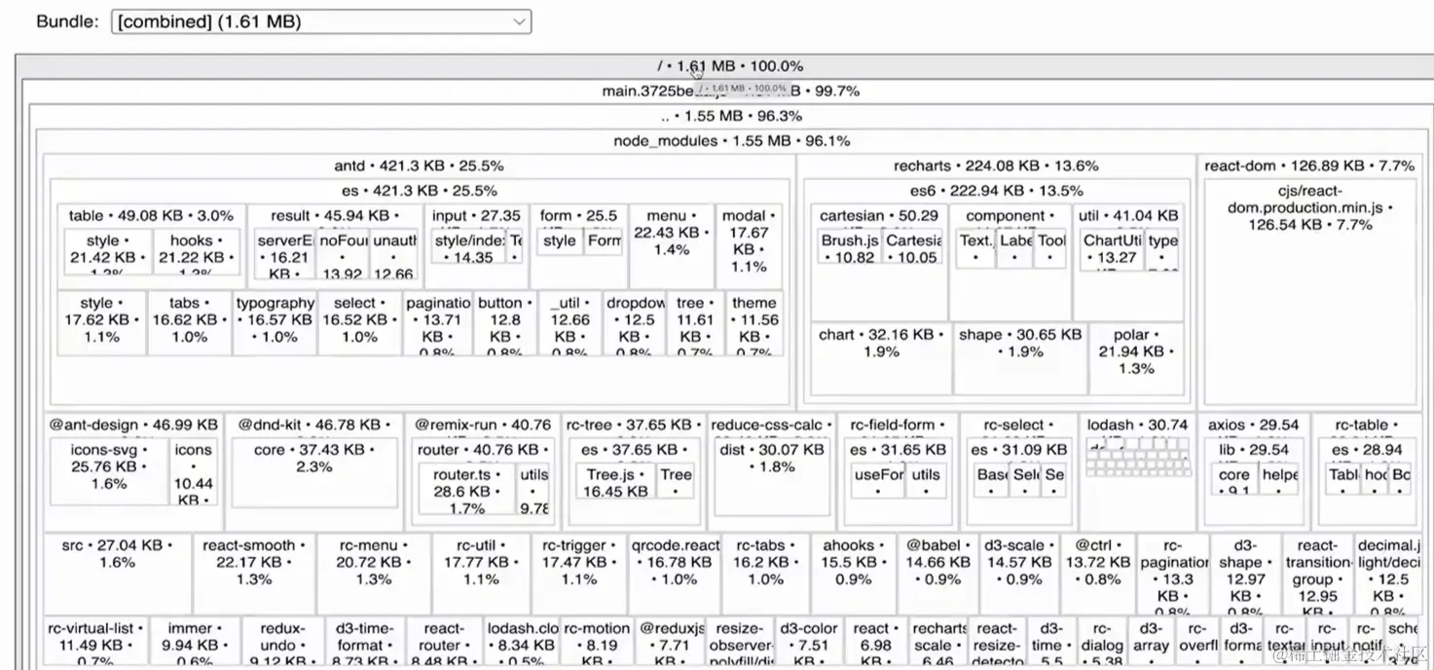Click the antd tree 11.61 KB block
Screen dimensions: 1434x670
(x=693, y=322)
